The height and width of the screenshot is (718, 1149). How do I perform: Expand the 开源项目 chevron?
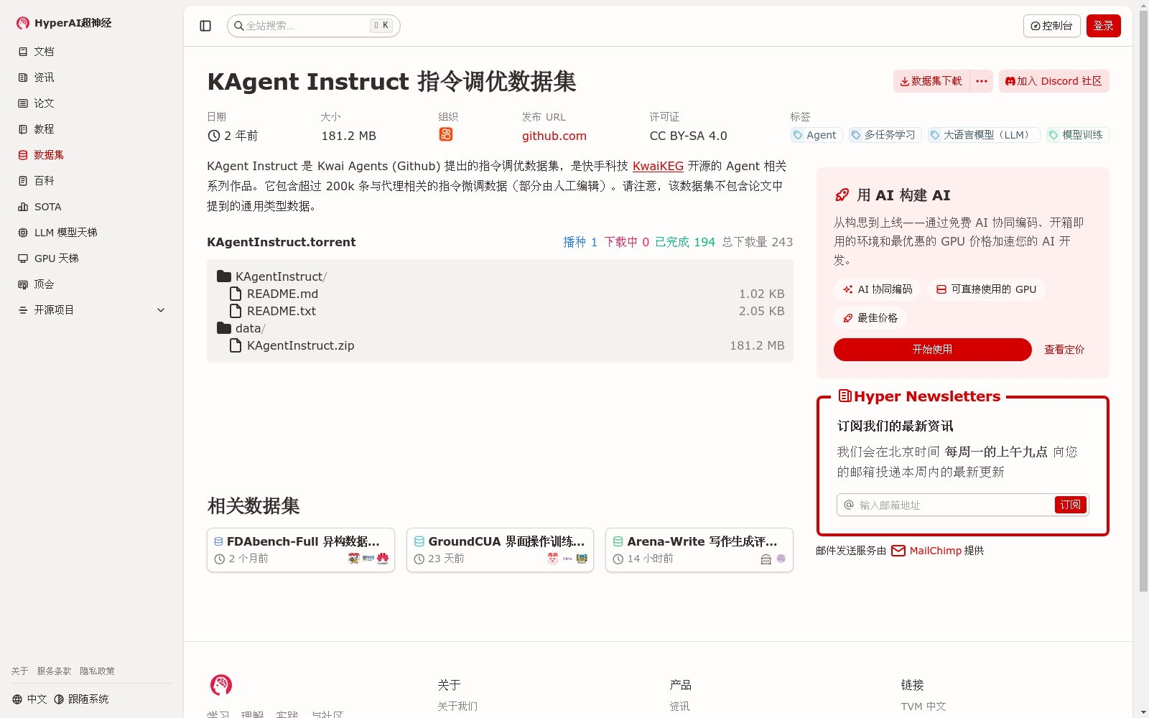tap(161, 310)
